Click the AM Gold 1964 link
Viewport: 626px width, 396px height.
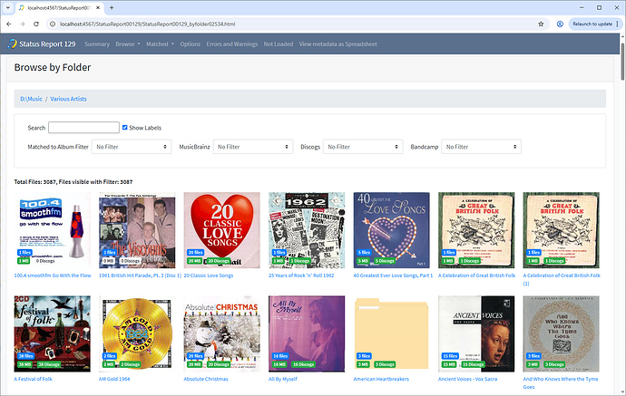coord(114,379)
